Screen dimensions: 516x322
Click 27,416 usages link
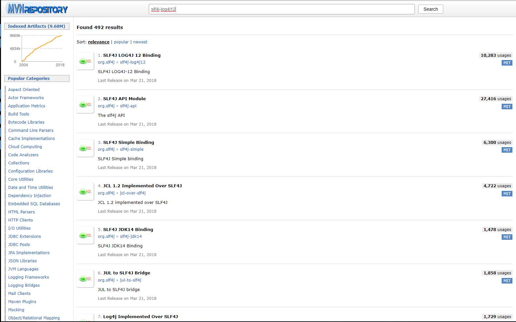point(496,99)
